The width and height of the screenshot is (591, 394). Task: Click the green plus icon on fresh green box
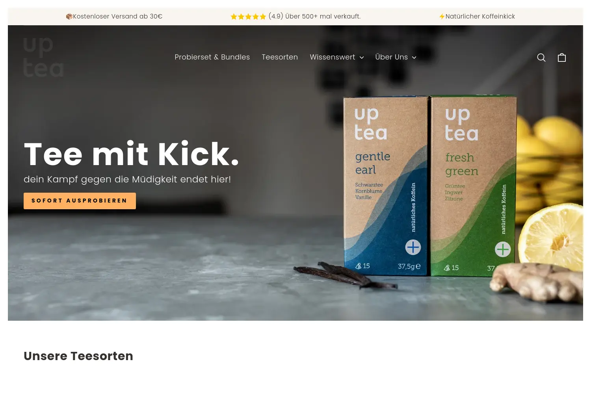point(503,249)
